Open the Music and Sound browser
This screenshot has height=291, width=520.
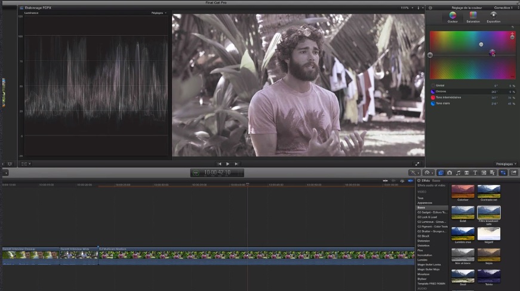coord(458,172)
